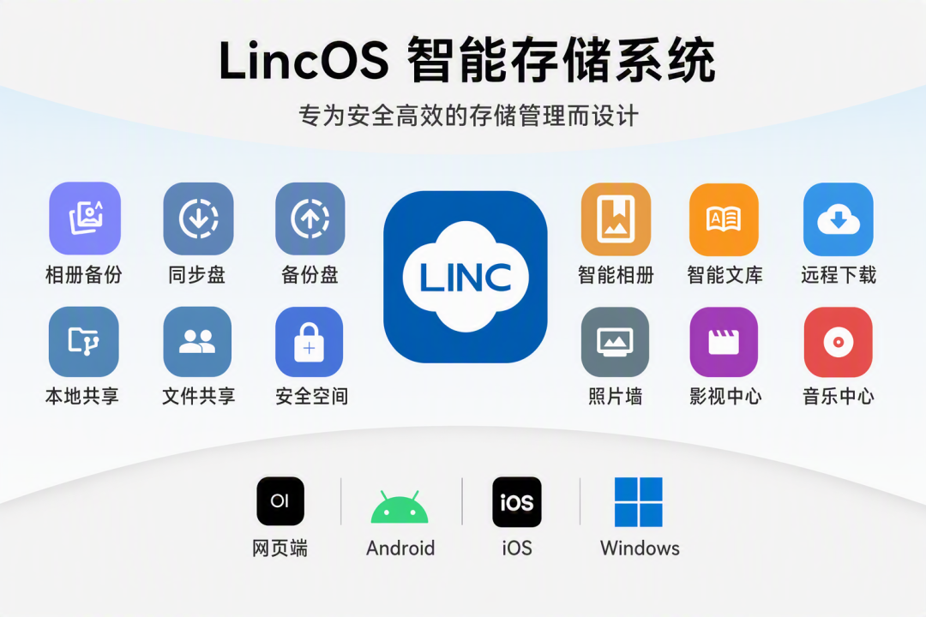926x617 pixels.
Task: Select the black iOS platform icon
Action: (517, 502)
